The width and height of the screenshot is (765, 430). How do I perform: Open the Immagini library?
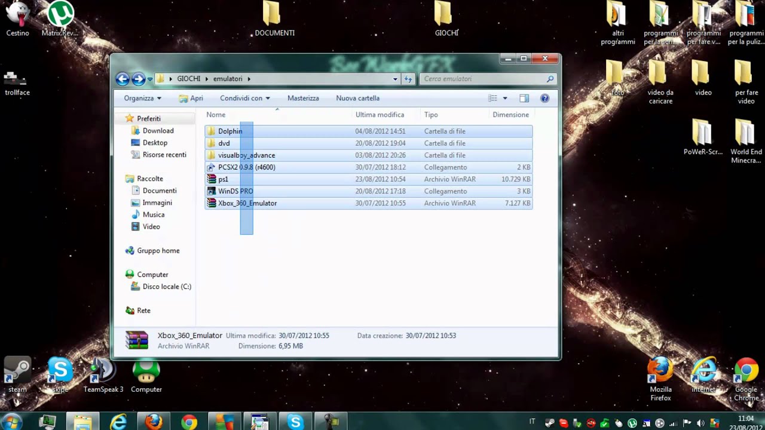[x=157, y=202]
